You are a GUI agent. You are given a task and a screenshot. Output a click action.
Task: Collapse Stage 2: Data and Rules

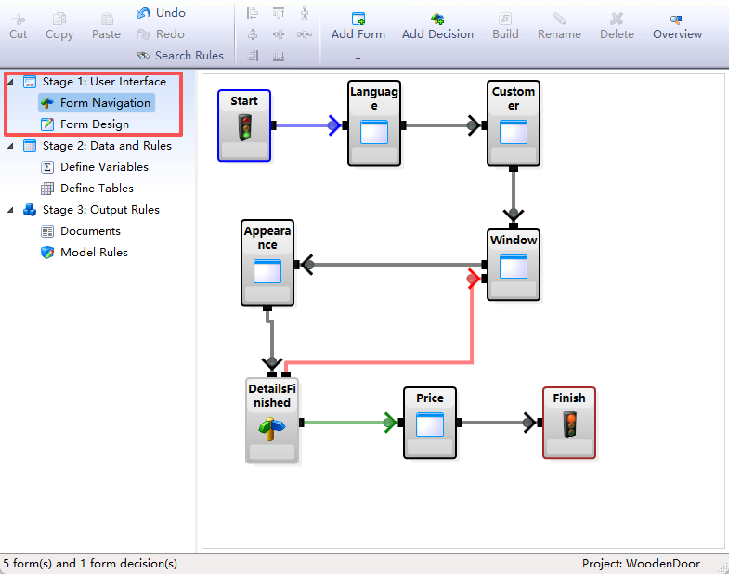pyautogui.click(x=10, y=146)
